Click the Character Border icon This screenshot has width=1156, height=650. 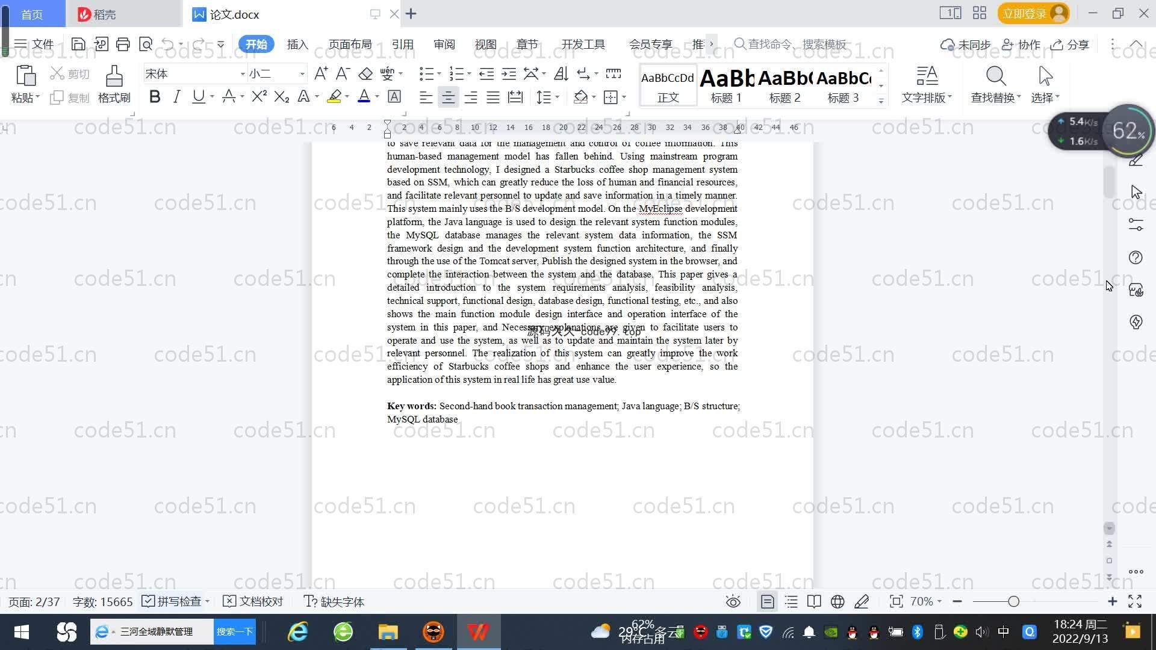[394, 96]
